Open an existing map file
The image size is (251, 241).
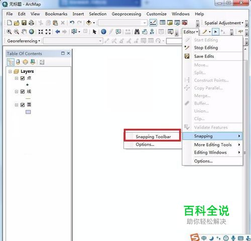(17, 23)
